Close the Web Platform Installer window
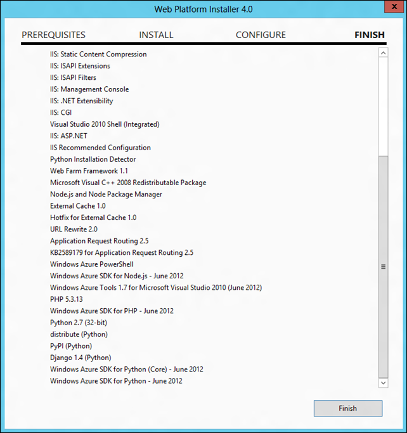407x433 pixels. pyautogui.click(x=394, y=6)
